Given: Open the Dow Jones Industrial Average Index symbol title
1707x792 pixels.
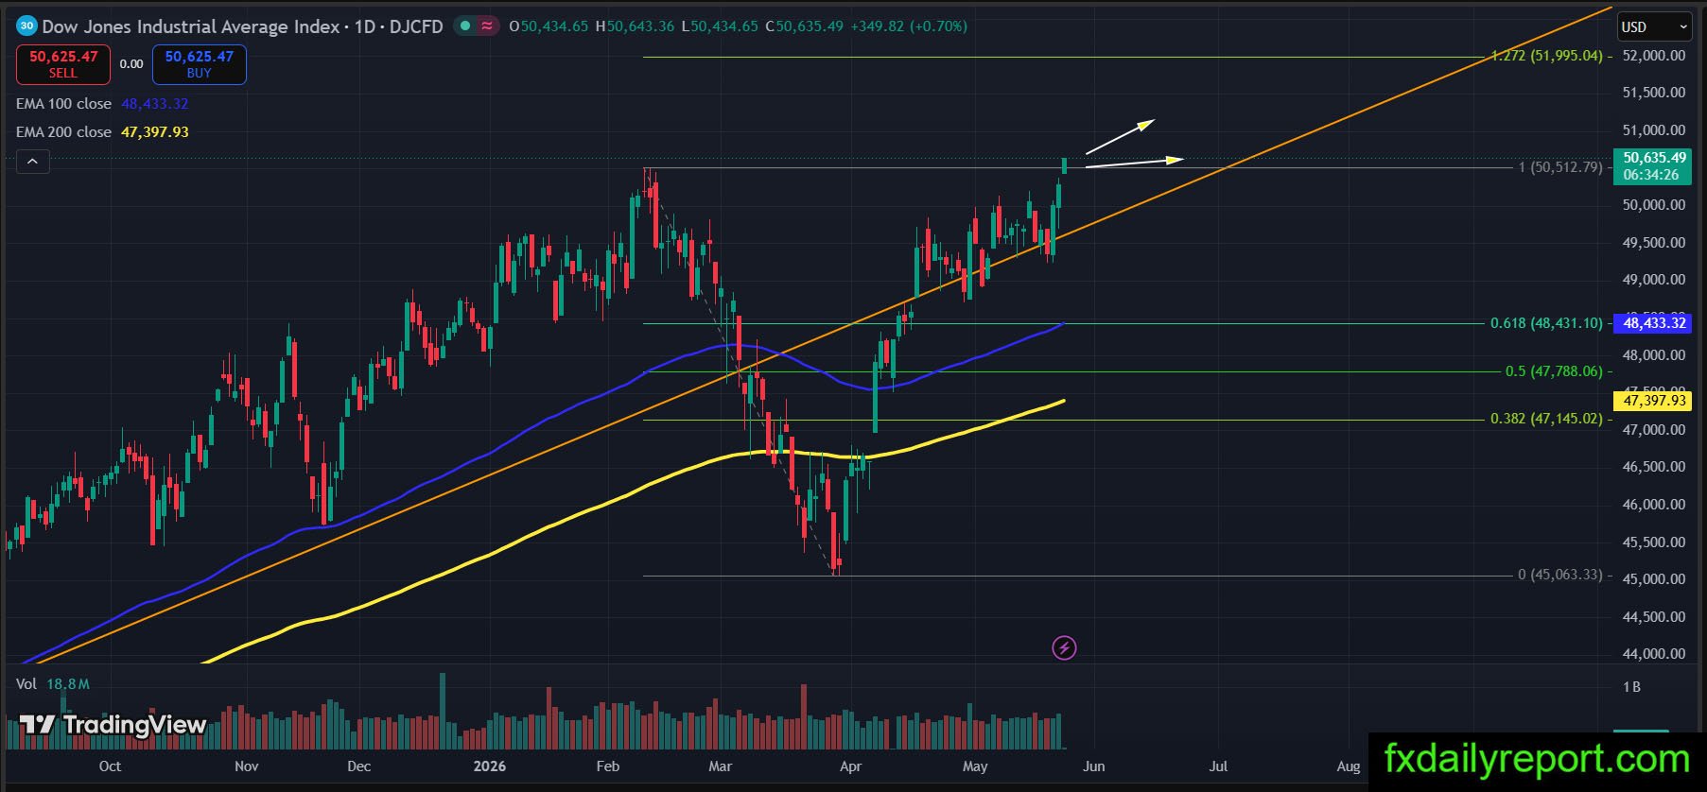Looking at the screenshot, I should (190, 26).
